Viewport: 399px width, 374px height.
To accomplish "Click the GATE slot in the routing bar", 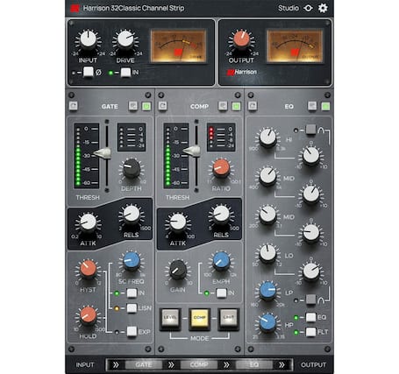I will pyautogui.click(x=144, y=364).
